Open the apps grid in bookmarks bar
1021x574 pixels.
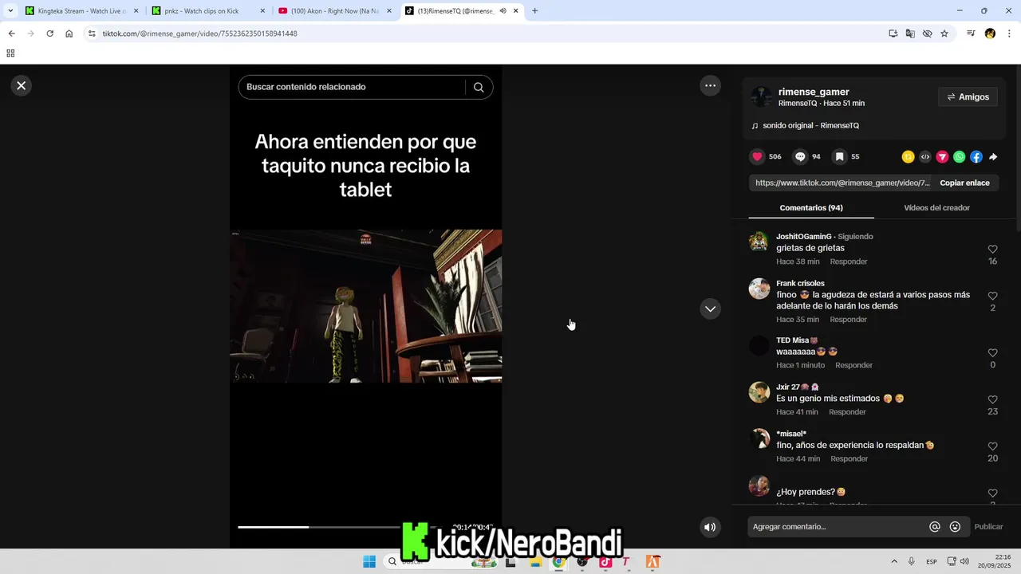coord(10,53)
